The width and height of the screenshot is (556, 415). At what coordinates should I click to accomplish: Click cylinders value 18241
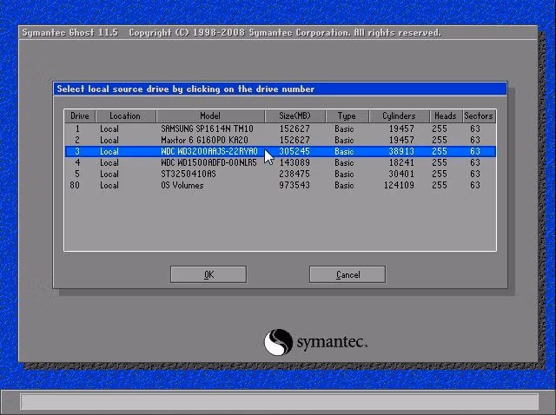401,162
